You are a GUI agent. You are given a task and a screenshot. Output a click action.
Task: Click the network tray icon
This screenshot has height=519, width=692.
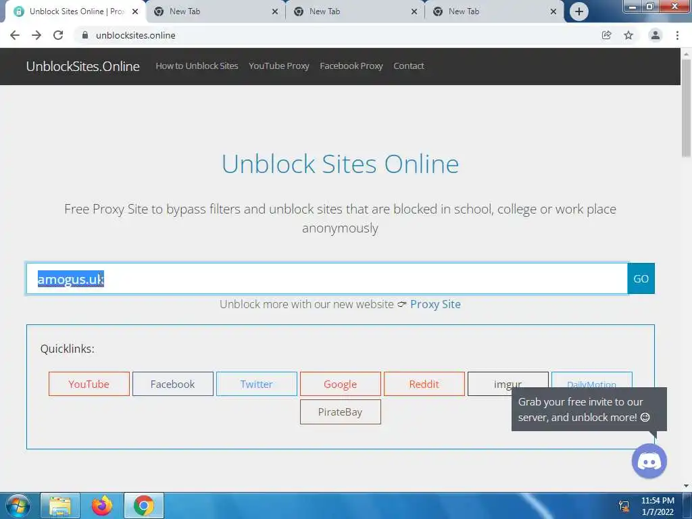tap(624, 506)
